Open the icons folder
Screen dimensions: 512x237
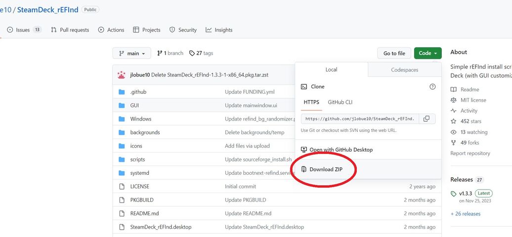pyautogui.click(x=136, y=146)
